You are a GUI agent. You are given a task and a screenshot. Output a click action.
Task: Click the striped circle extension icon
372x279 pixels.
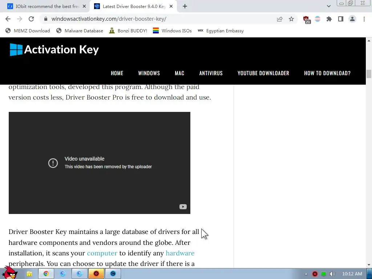[318, 19]
